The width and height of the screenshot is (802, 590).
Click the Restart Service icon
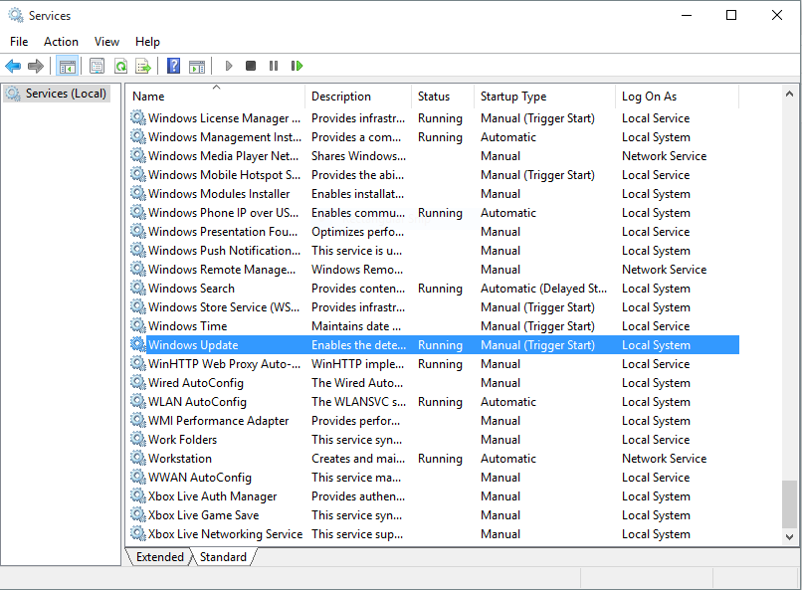[297, 66]
